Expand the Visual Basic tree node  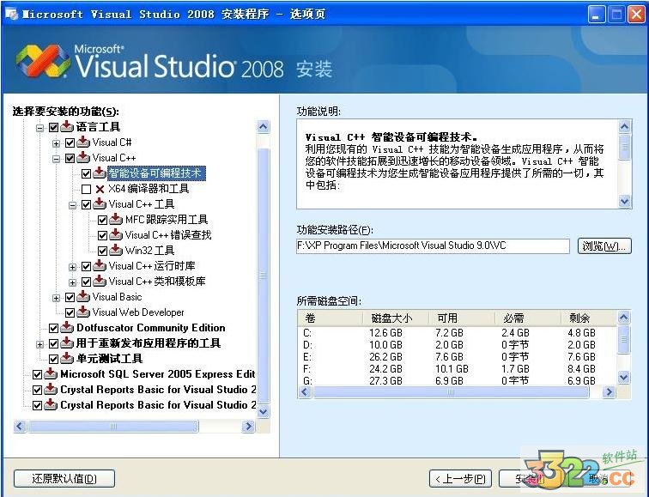tap(56, 298)
